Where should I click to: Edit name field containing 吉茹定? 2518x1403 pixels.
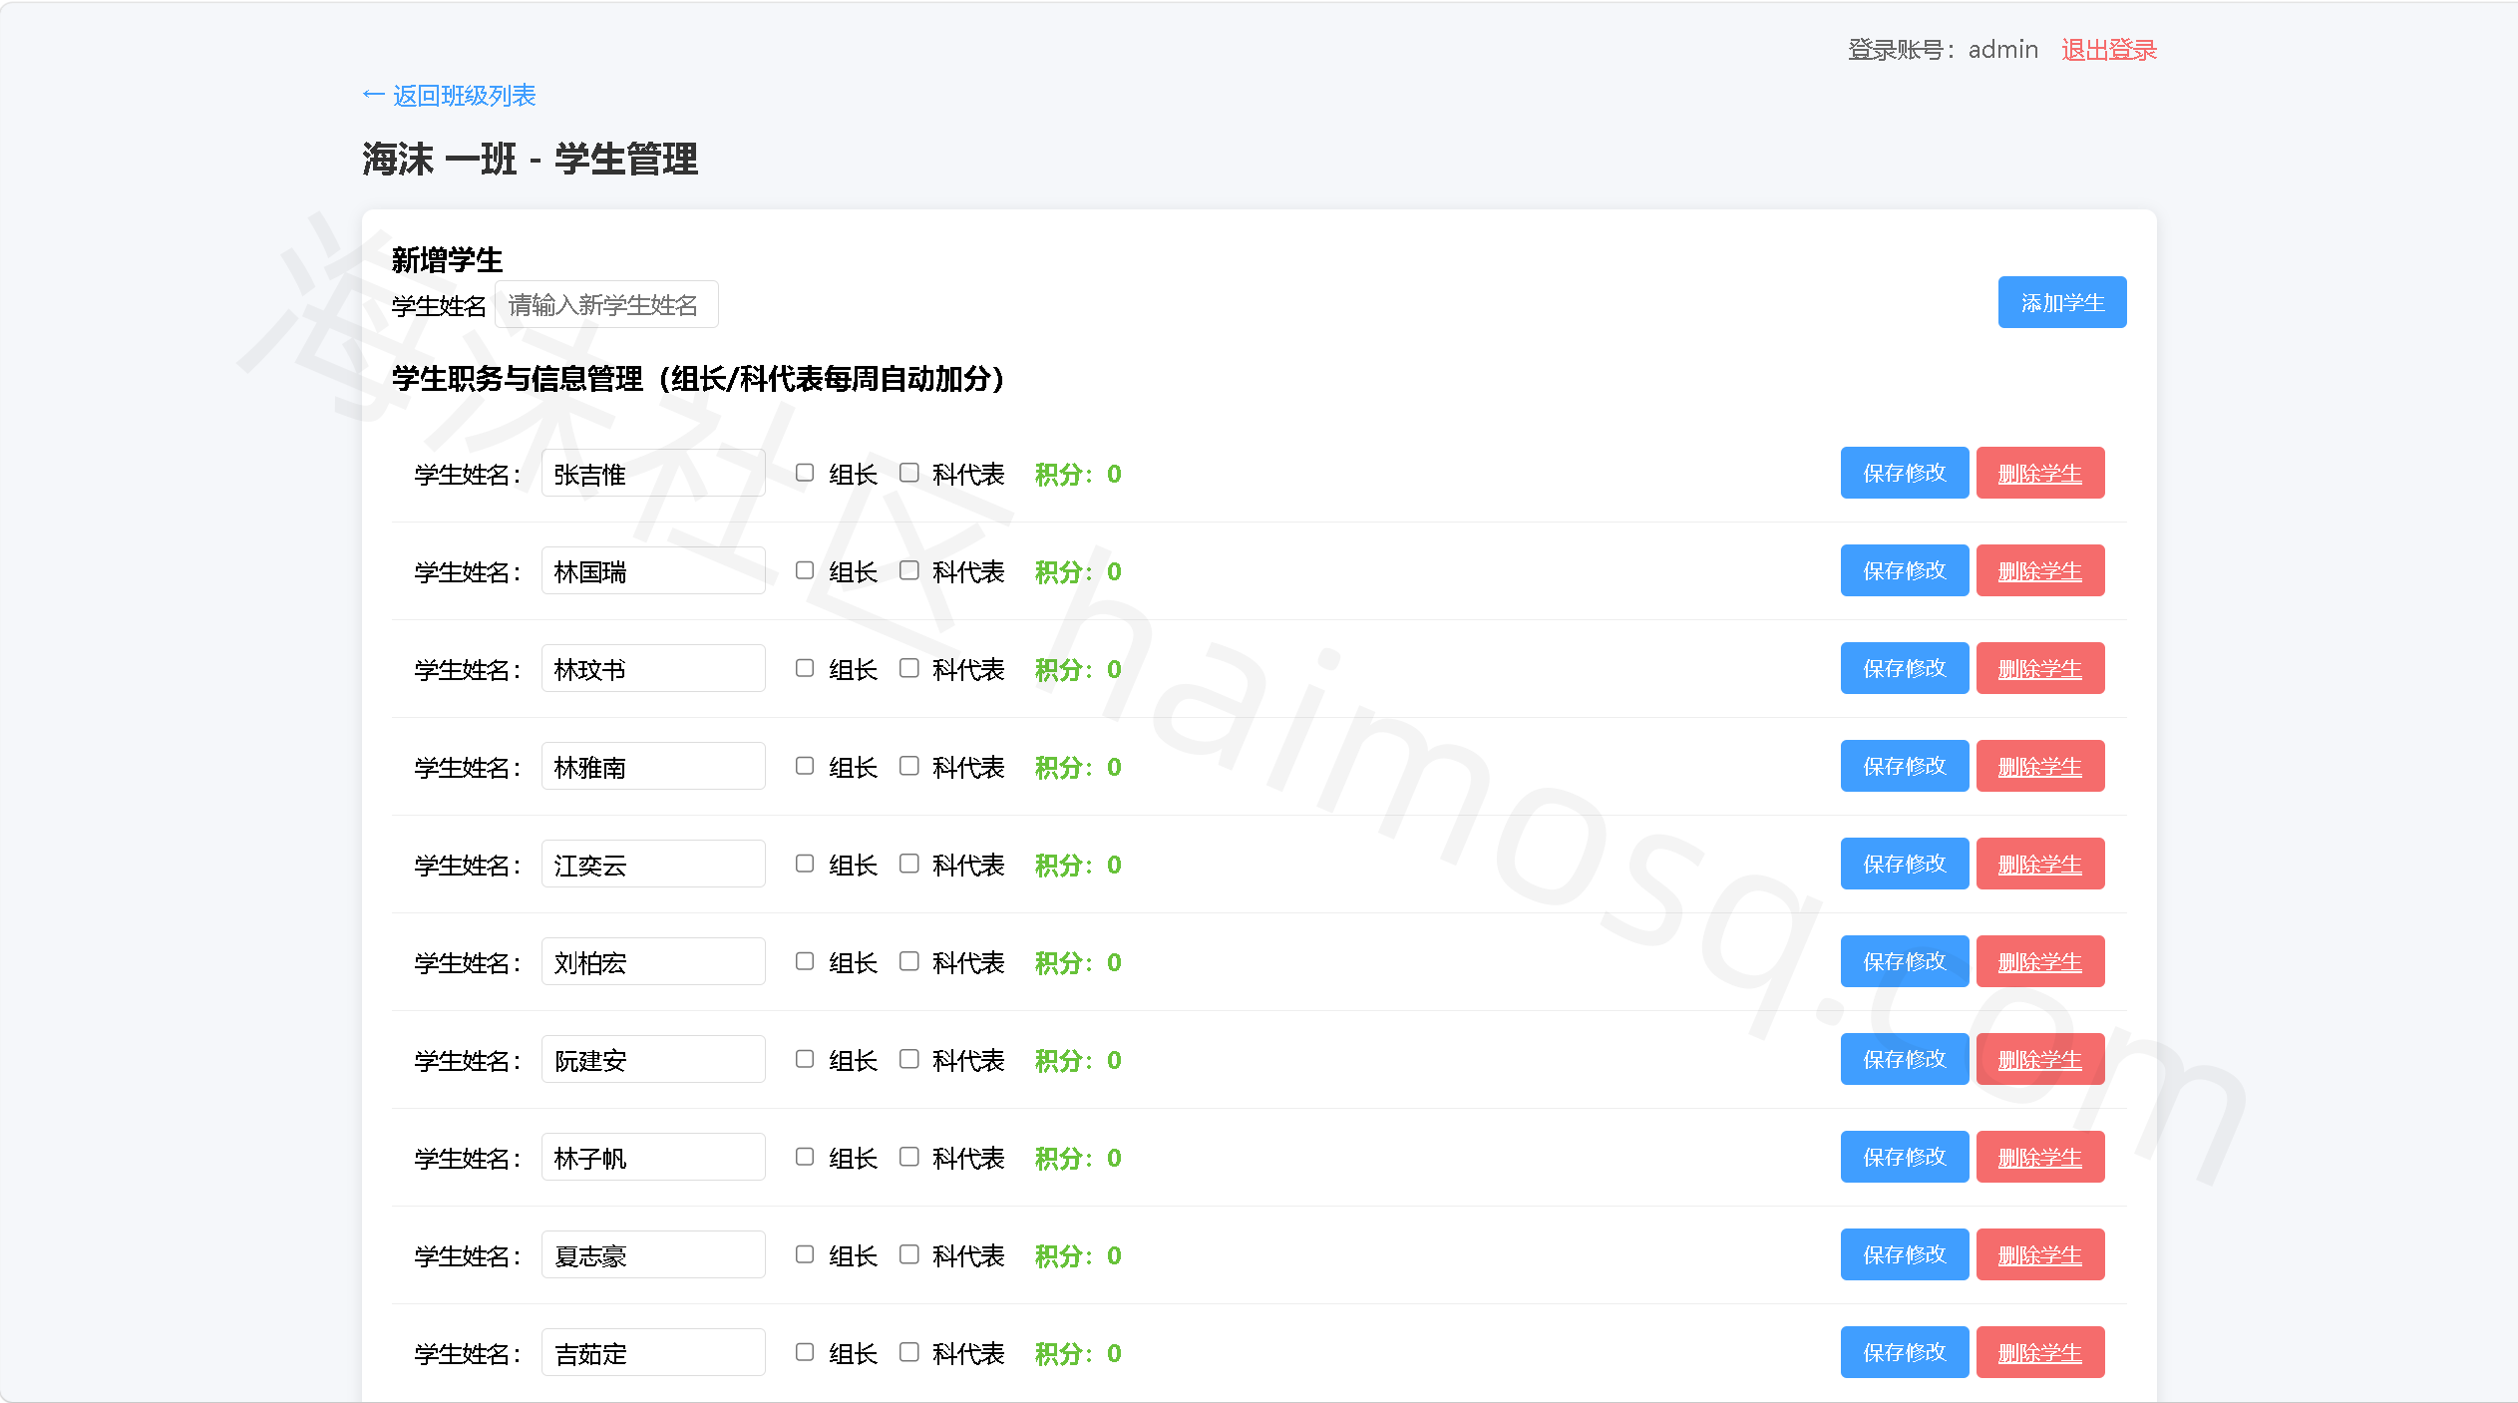tap(653, 1352)
